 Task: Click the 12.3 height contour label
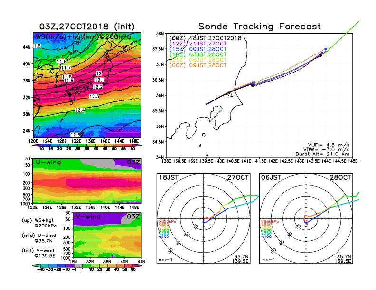[94, 96]
